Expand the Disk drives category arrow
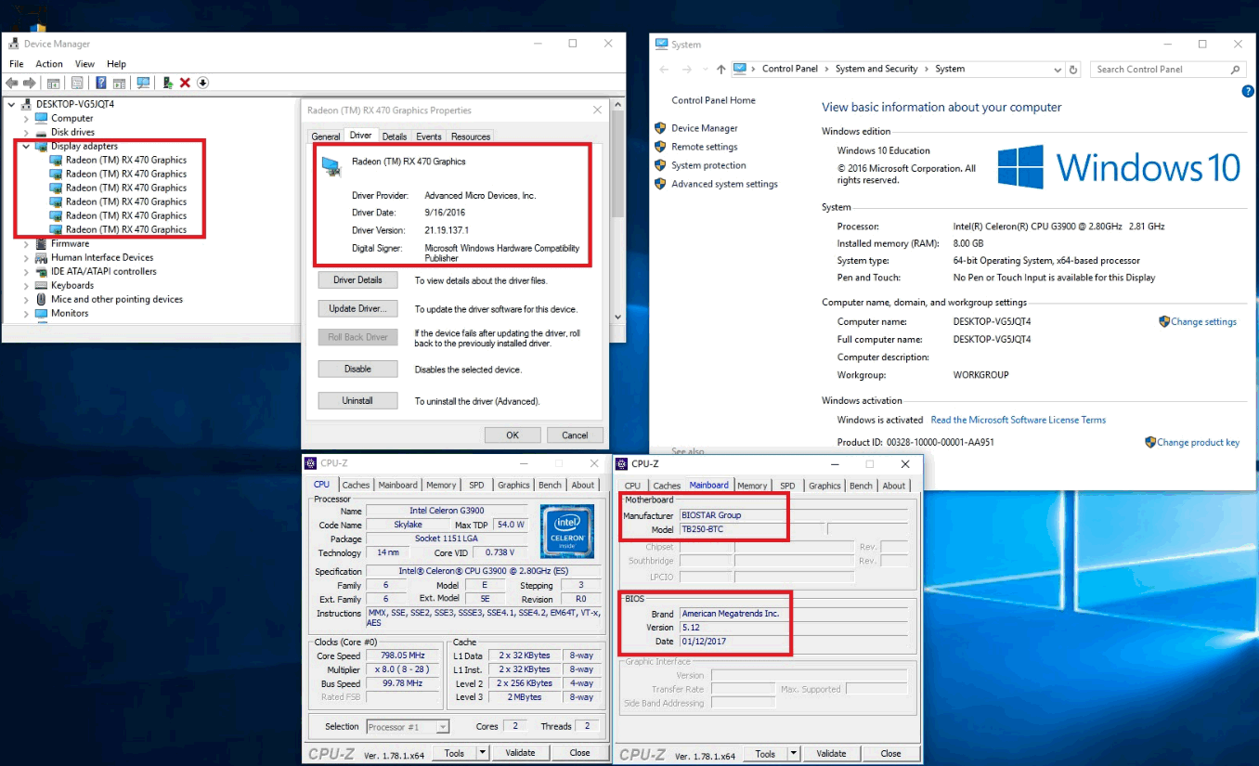Viewport: 1259px width, 766px height. (x=26, y=132)
